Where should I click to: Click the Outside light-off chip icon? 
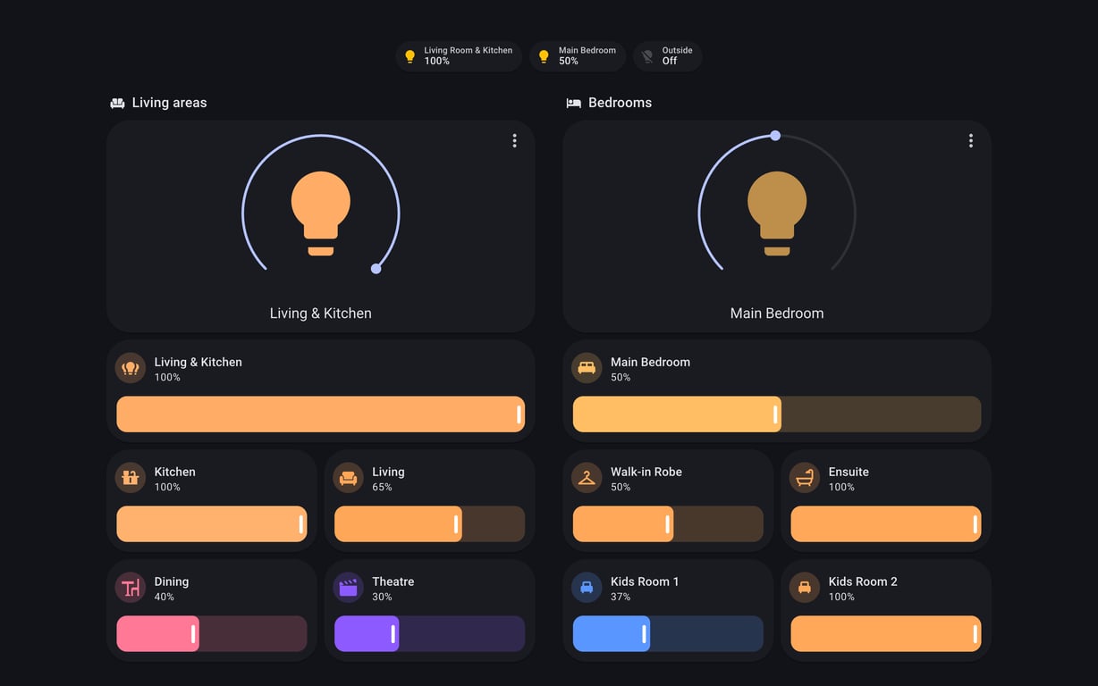click(647, 56)
